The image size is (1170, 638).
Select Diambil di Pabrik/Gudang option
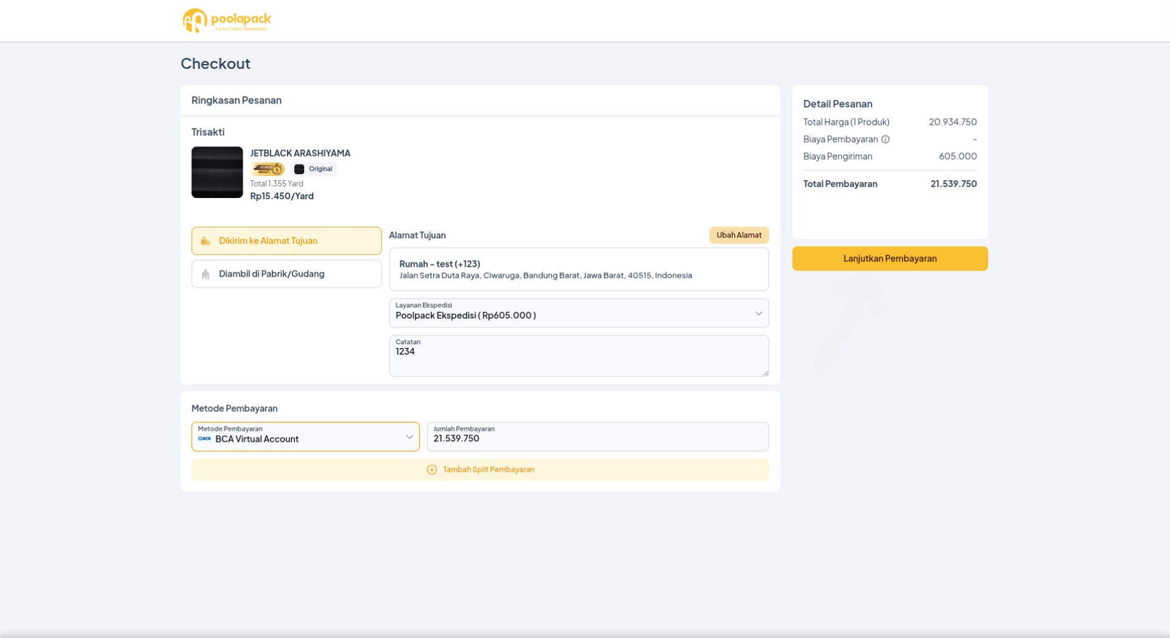[x=286, y=274]
